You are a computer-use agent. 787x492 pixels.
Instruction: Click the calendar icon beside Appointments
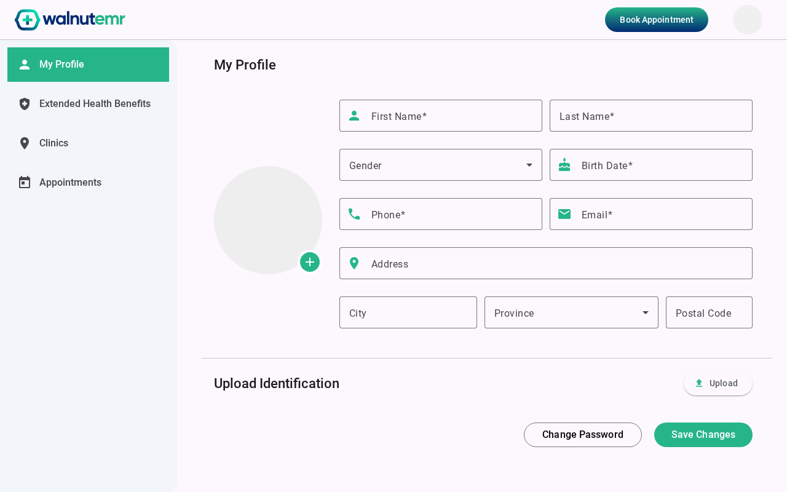point(25,183)
